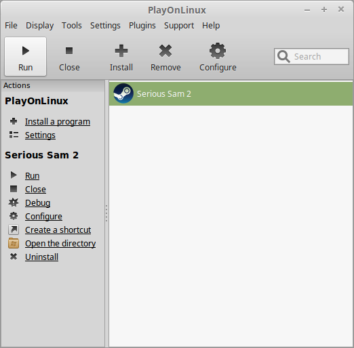Click the Steam icon of Serious Sam 2
This screenshot has height=348, width=354.
tap(123, 93)
